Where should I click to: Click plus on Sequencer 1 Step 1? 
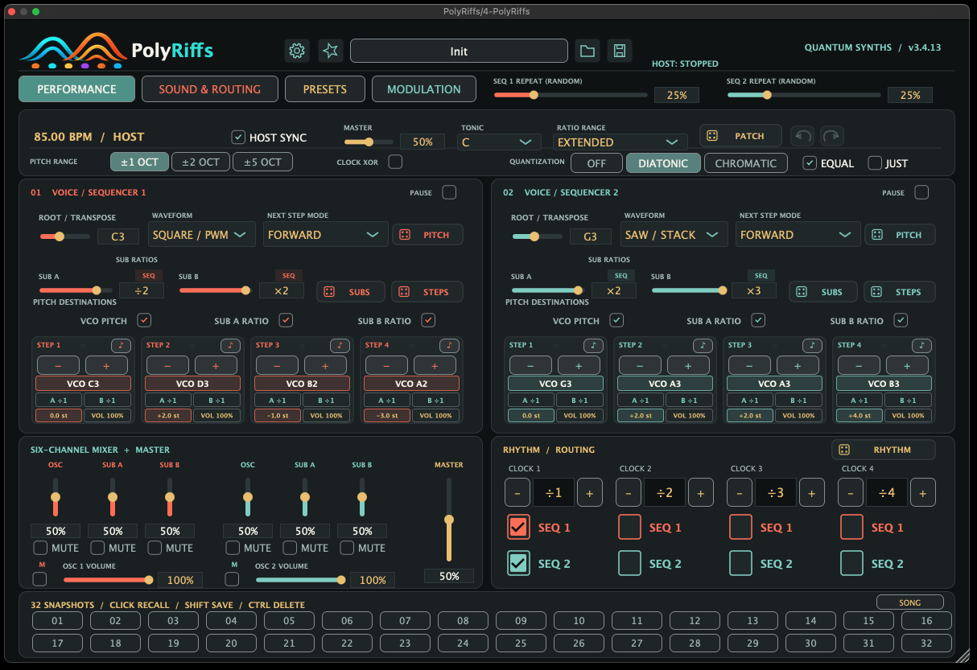[x=106, y=365]
